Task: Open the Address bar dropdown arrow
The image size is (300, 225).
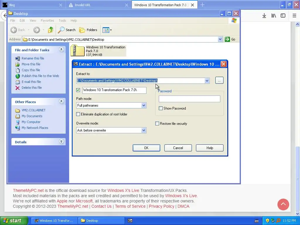Action: (x=220, y=40)
